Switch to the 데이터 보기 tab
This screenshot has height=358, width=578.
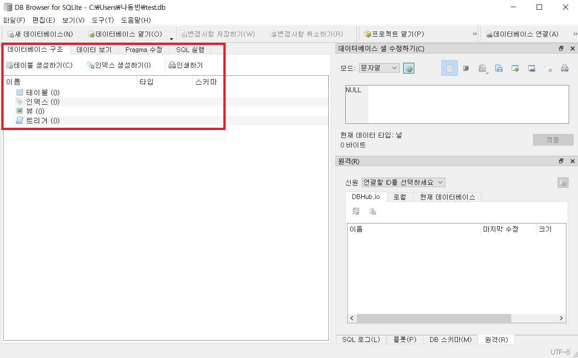pyautogui.click(x=94, y=50)
